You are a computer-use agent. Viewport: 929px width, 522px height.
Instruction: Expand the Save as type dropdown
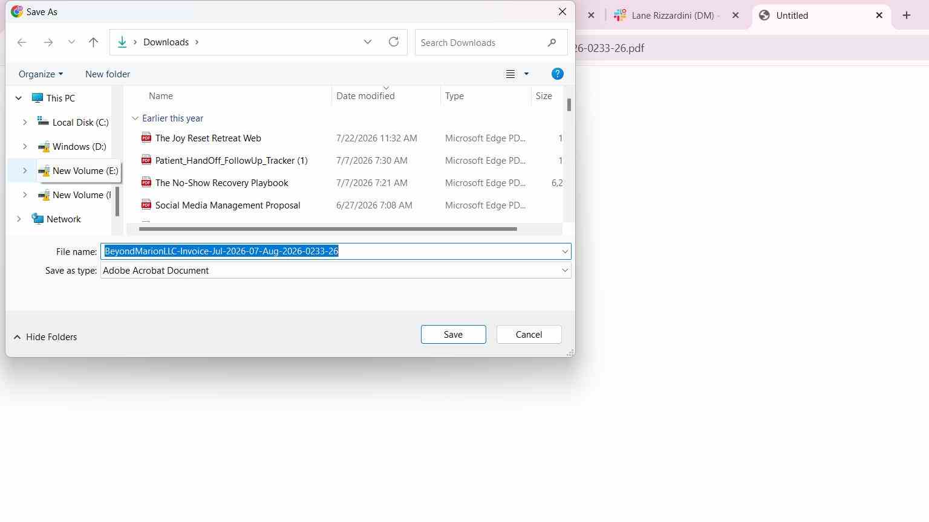point(565,271)
